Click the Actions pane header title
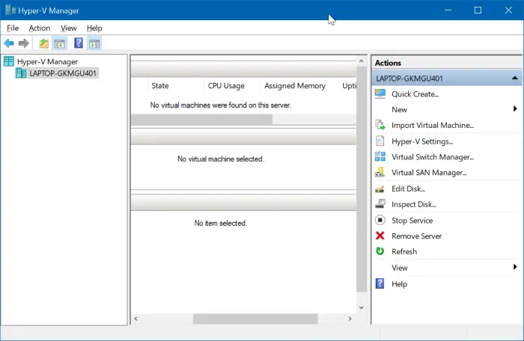Image resolution: width=524 pixels, height=341 pixels. pyautogui.click(x=388, y=63)
